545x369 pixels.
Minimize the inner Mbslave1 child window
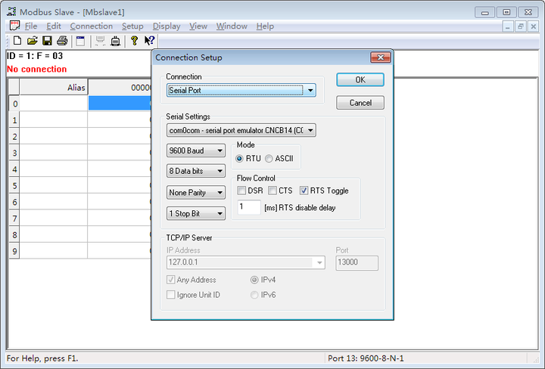[507, 26]
